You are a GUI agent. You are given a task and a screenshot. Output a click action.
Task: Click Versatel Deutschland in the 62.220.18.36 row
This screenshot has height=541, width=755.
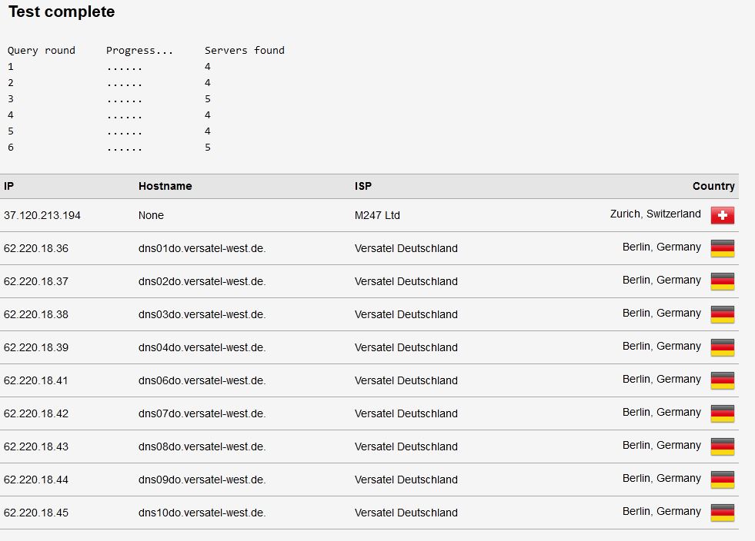406,249
